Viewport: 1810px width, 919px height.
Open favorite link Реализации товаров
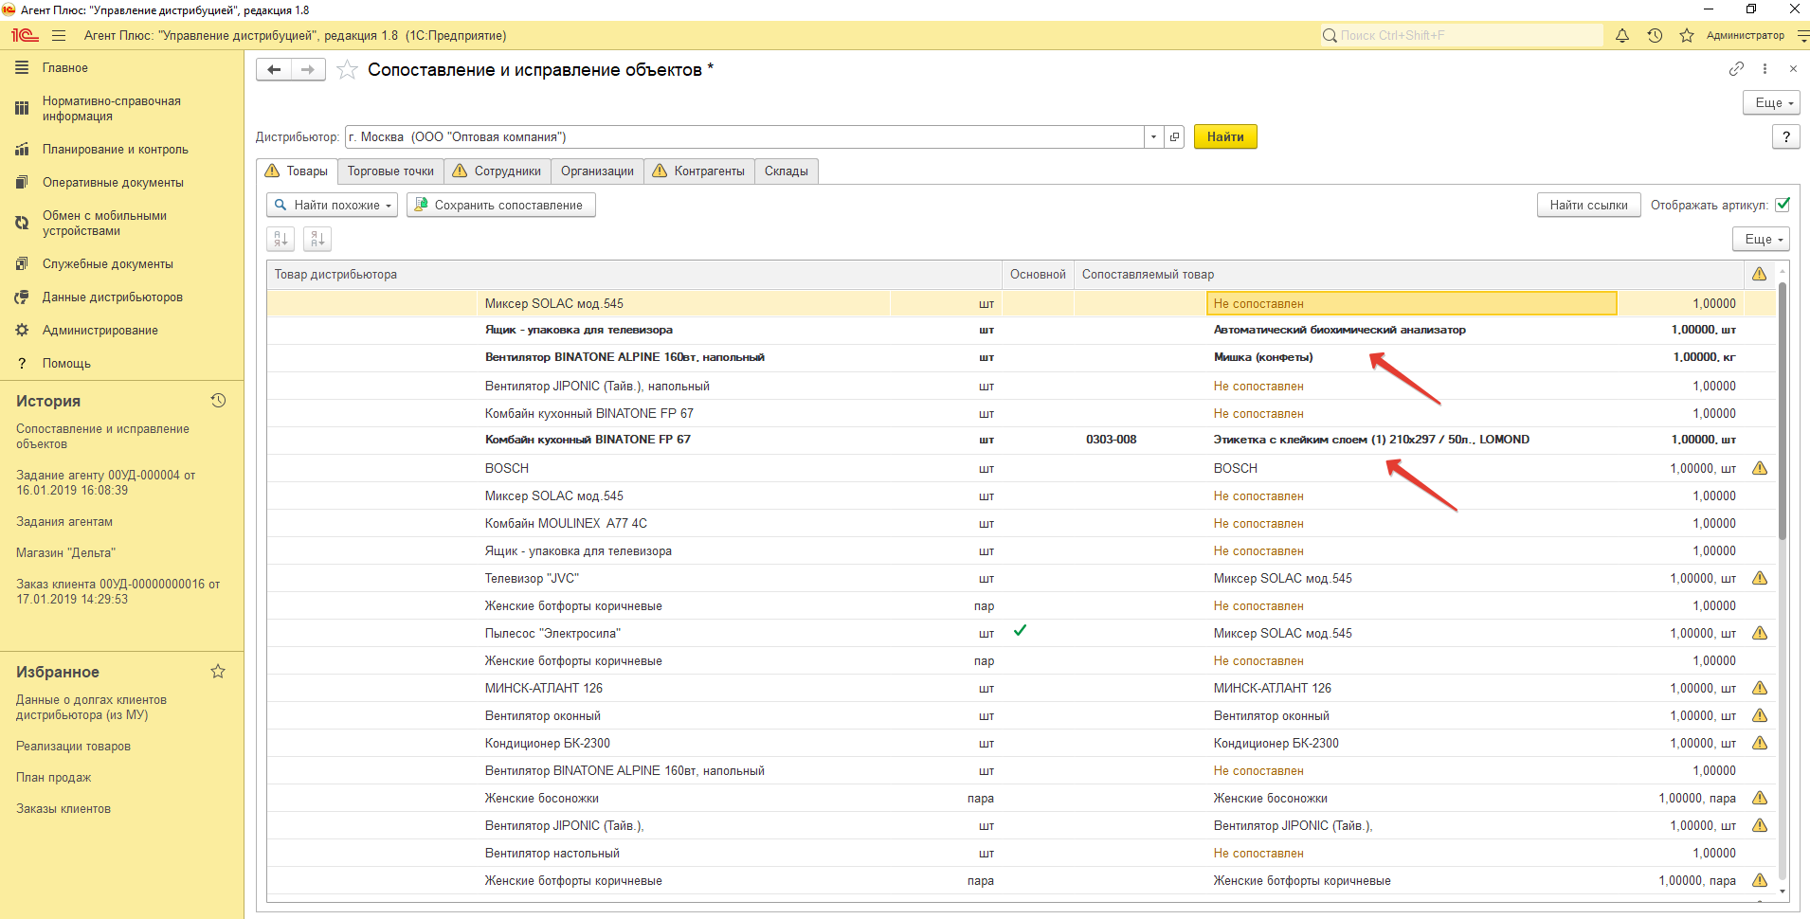coord(73,747)
